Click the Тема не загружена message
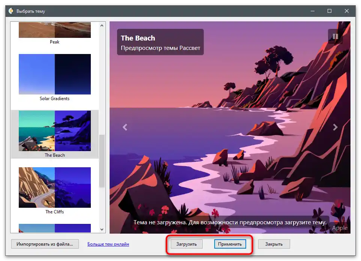This screenshot has height=261, width=361. click(x=230, y=222)
